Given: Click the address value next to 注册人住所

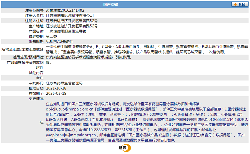Looking at the screenshot, I should click(x=72, y=21).
